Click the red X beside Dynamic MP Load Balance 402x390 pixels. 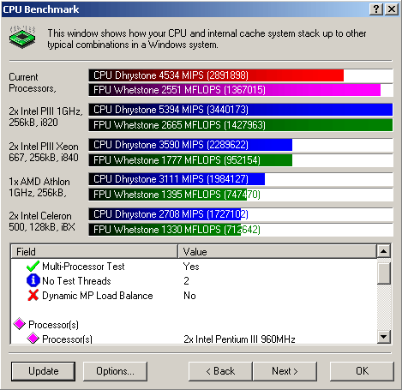[33, 295]
